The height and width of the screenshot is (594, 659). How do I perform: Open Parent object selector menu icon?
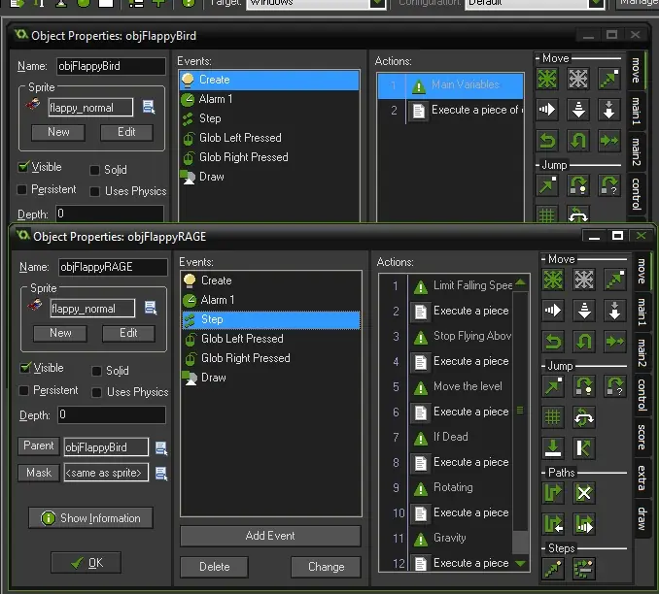click(x=161, y=447)
